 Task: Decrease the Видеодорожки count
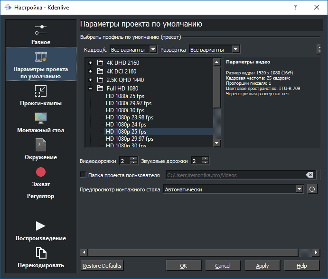point(133,162)
